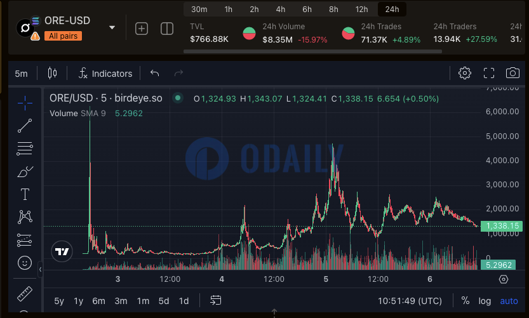The image size is (529, 318).
Task: Set chart range to 1y
Action: coord(79,301)
